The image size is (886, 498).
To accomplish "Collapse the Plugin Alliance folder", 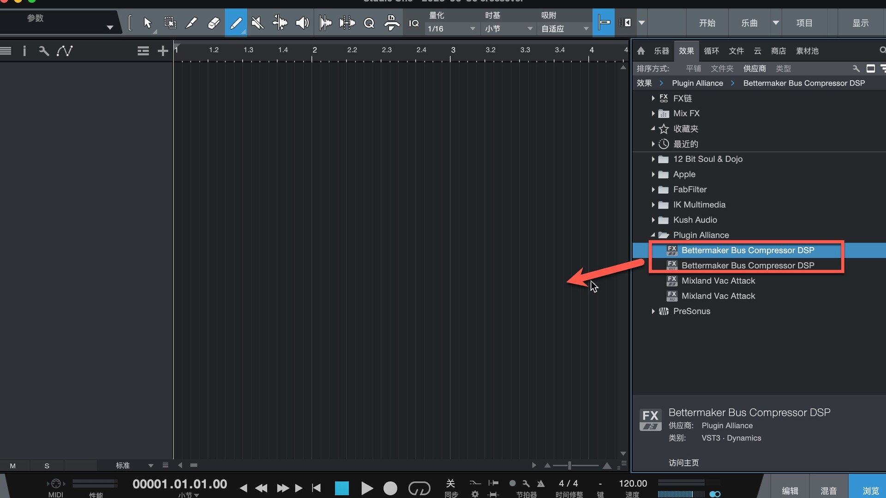I will (x=653, y=235).
